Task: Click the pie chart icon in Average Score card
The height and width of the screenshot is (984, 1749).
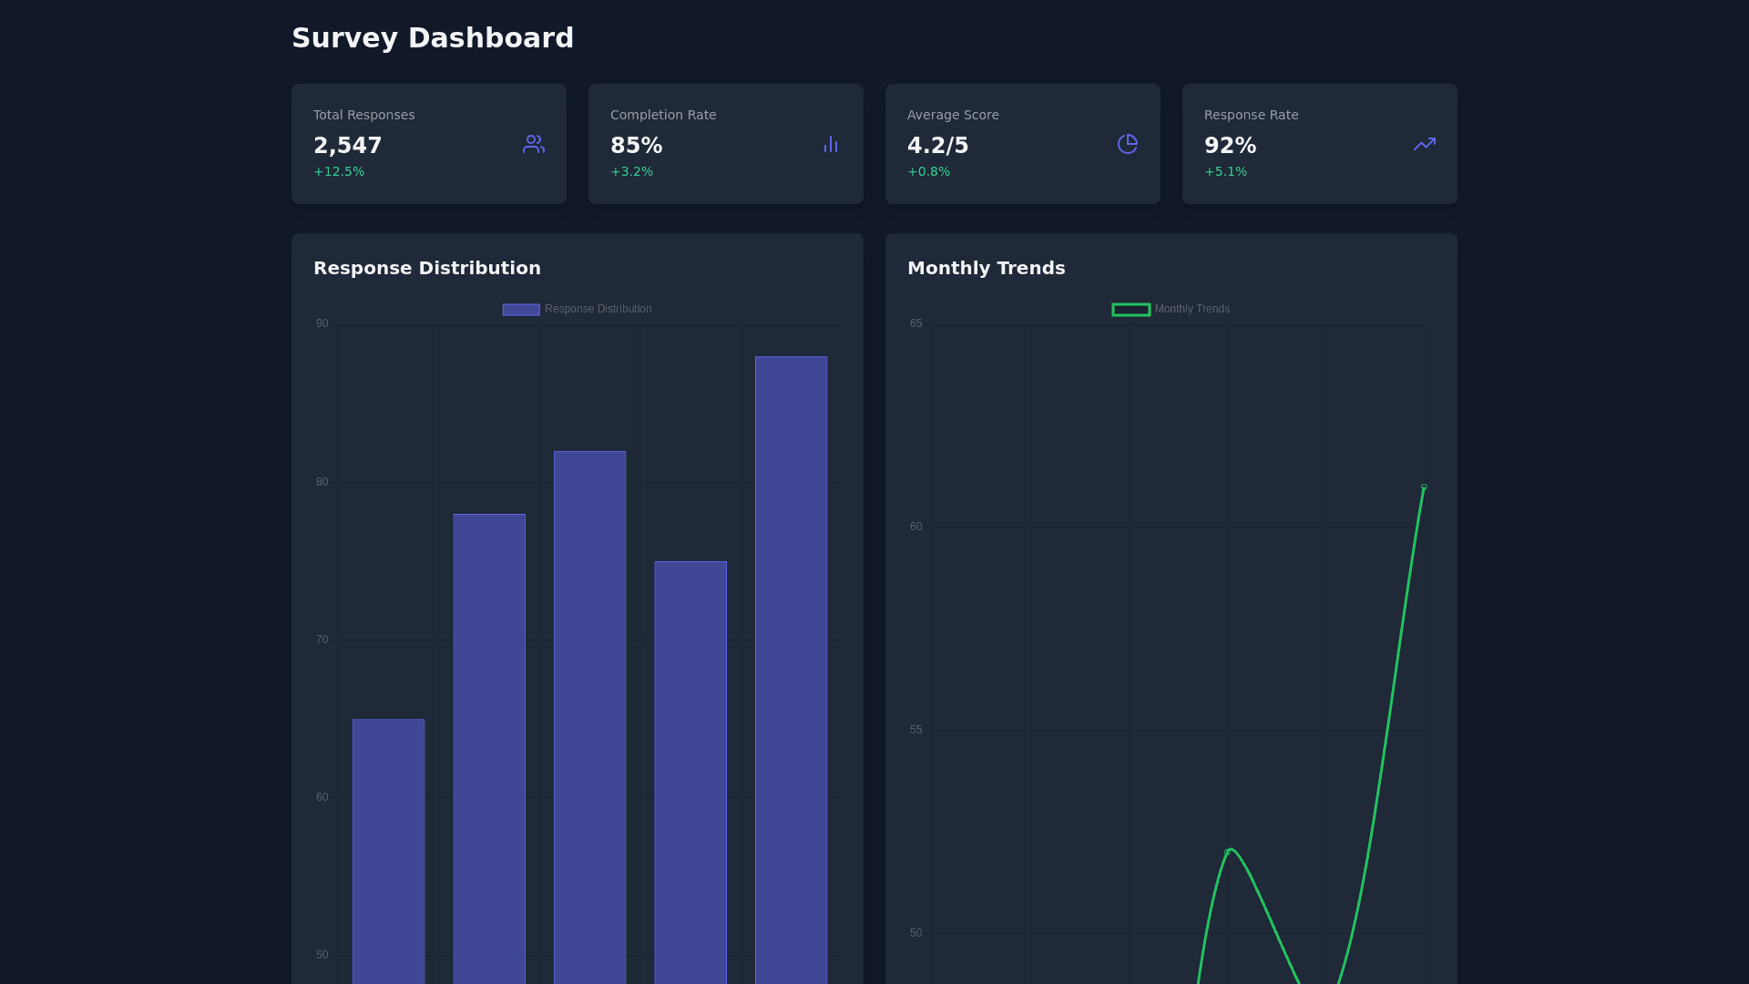Action: coord(1127,144)
